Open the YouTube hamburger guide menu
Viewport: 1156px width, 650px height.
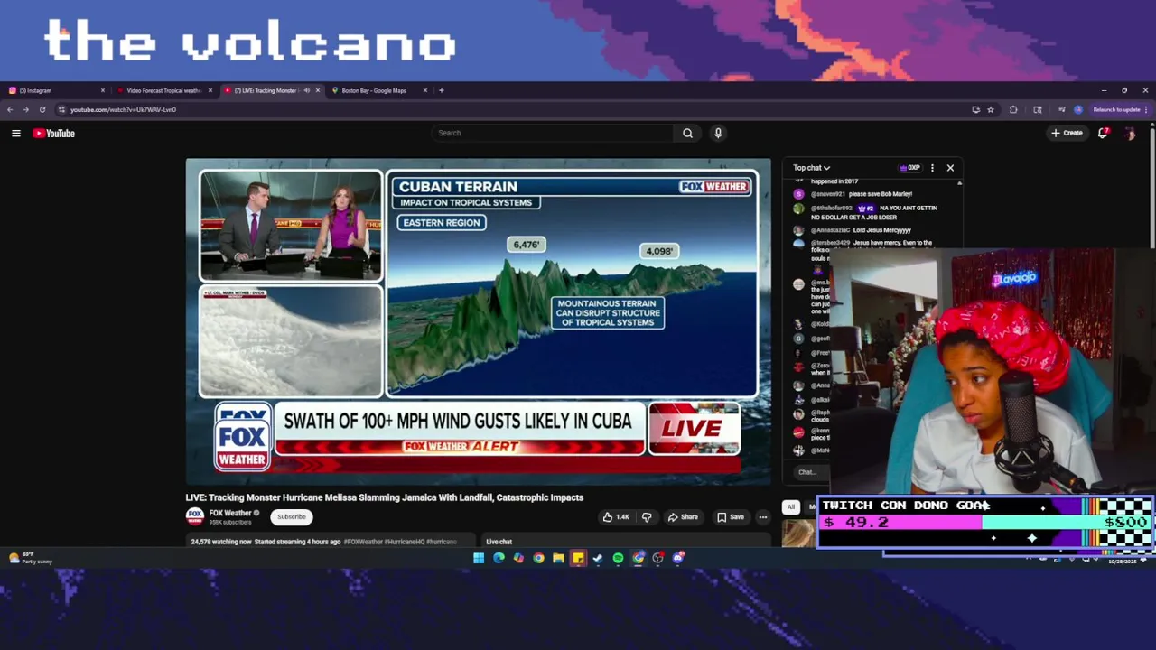coord(16,134)
